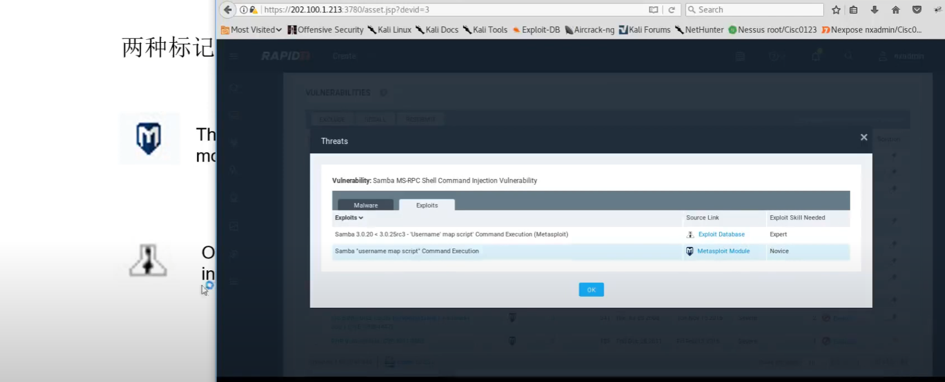
Task: Go back with the browser back arrow
Action: (x=228, y=9)
